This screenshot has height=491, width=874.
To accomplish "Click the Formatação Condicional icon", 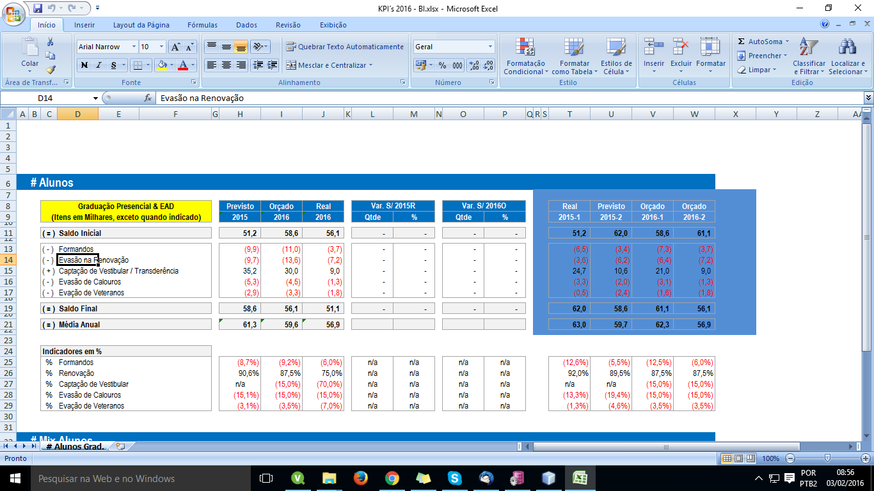I will (x=524, y=48).
